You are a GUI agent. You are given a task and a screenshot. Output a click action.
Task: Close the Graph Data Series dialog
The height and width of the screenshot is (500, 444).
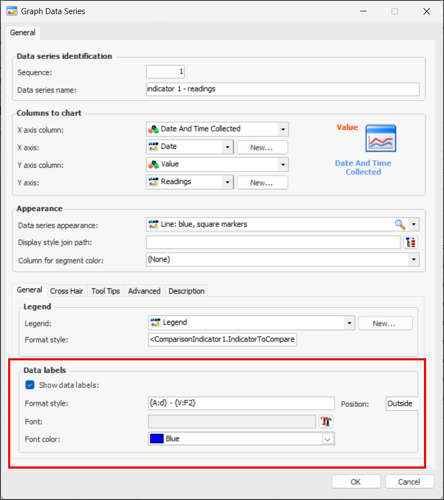pos(427,11)
